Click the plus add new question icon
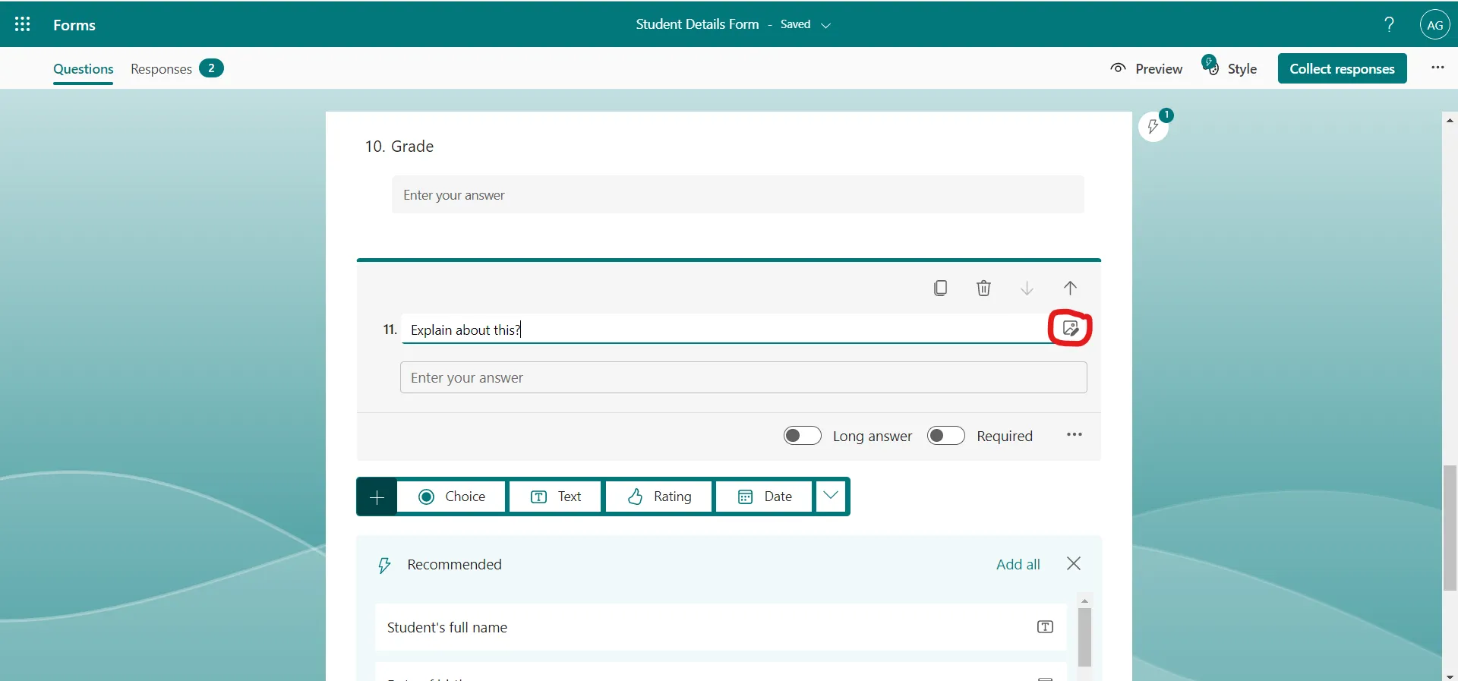The height and width of the screenshot is (681, 1458). pos(377,497)
